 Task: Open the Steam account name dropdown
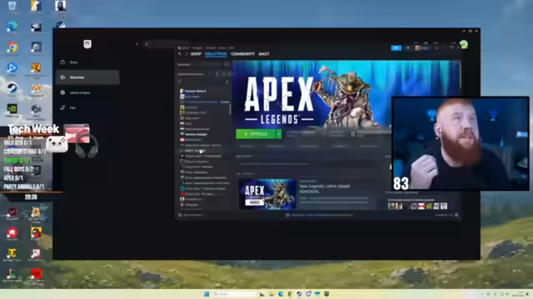pyautogui.click(x=422, y=48)
